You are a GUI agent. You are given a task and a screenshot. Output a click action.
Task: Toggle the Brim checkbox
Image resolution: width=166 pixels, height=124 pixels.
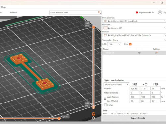coord(130,44)
